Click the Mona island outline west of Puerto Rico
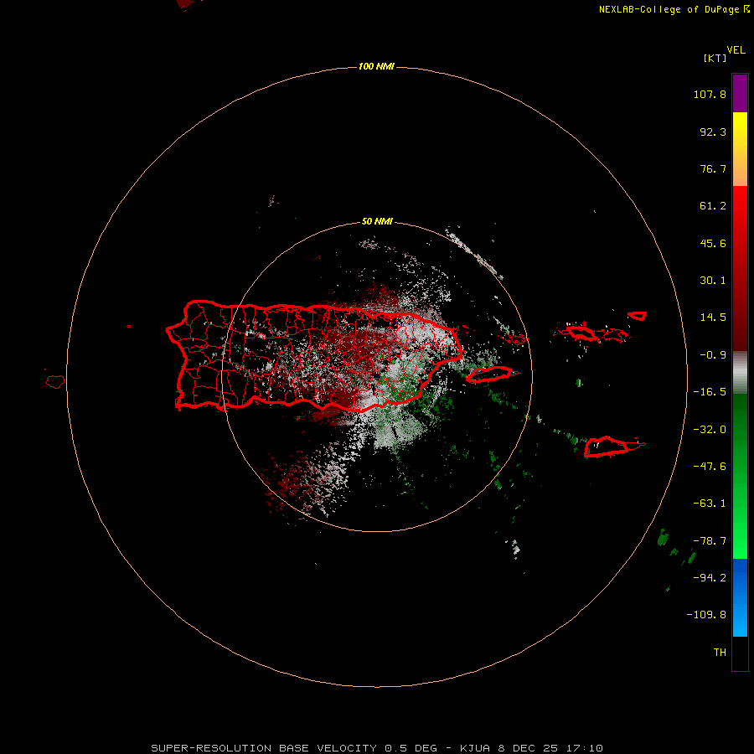 click(x=55, y=382)
